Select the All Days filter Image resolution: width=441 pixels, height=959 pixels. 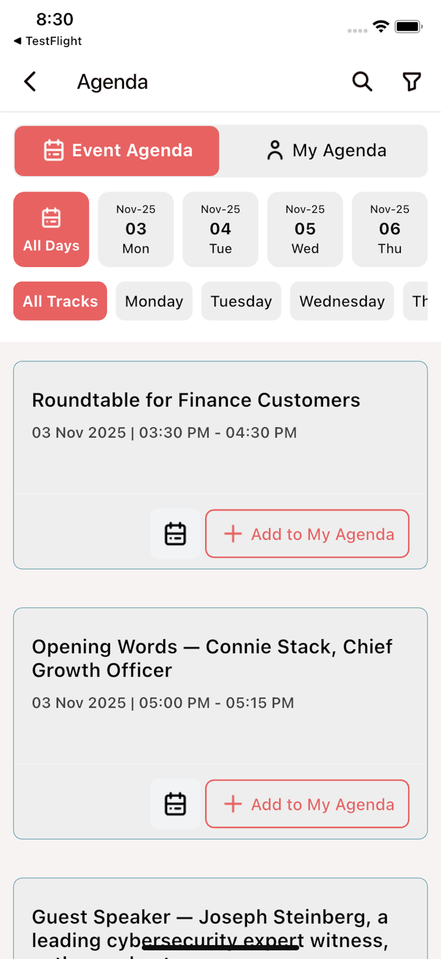tap(51, 229)
